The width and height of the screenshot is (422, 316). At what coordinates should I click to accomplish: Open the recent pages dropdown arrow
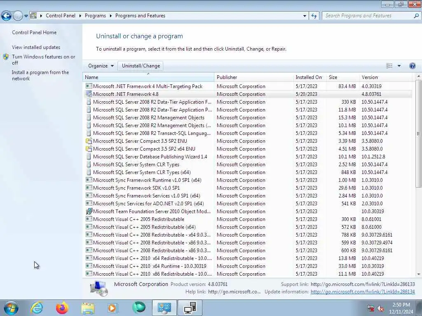pyautogui.click(x=26, y=16)
